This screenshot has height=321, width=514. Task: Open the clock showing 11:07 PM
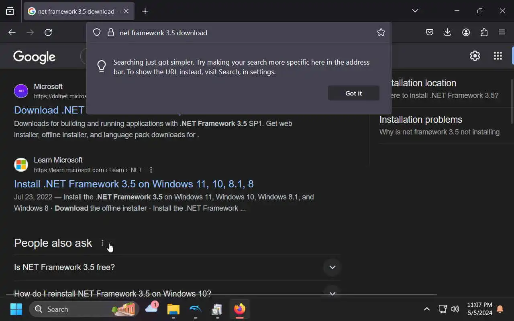pos(479,309)
